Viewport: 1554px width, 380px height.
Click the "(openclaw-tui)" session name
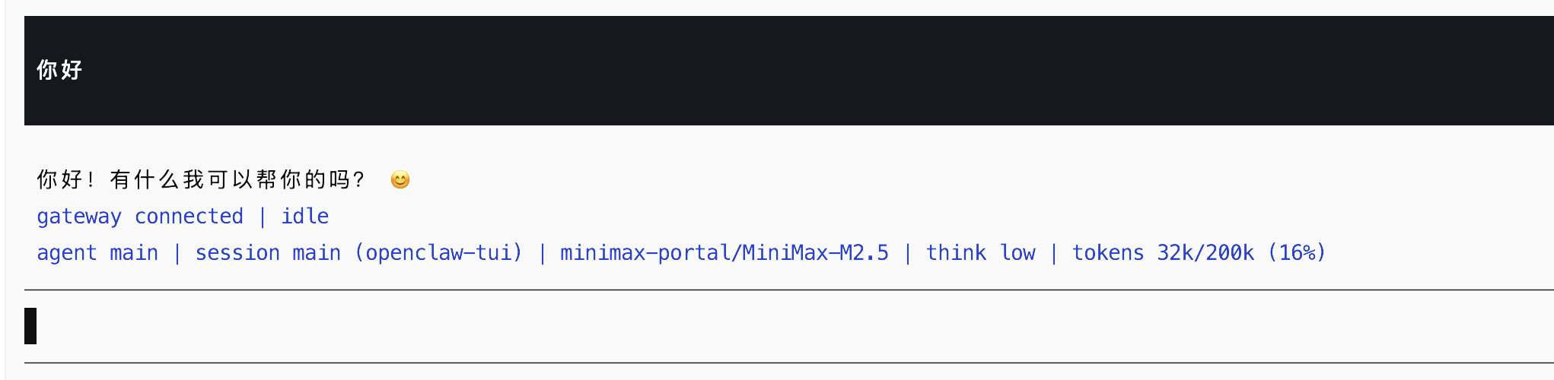click(438, 253)
